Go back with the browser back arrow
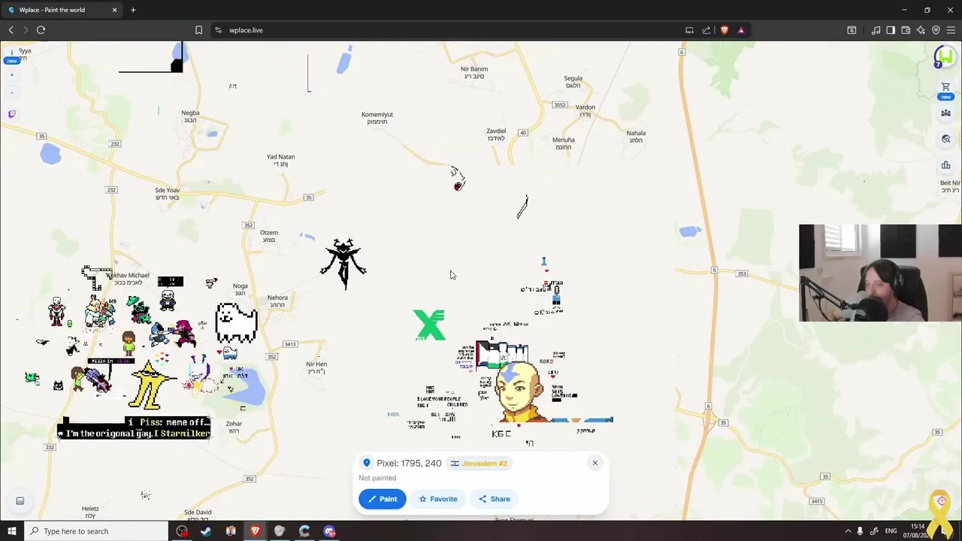Viewport: 962px width, 541px height. pyautogui.click(x=11, y=30)
